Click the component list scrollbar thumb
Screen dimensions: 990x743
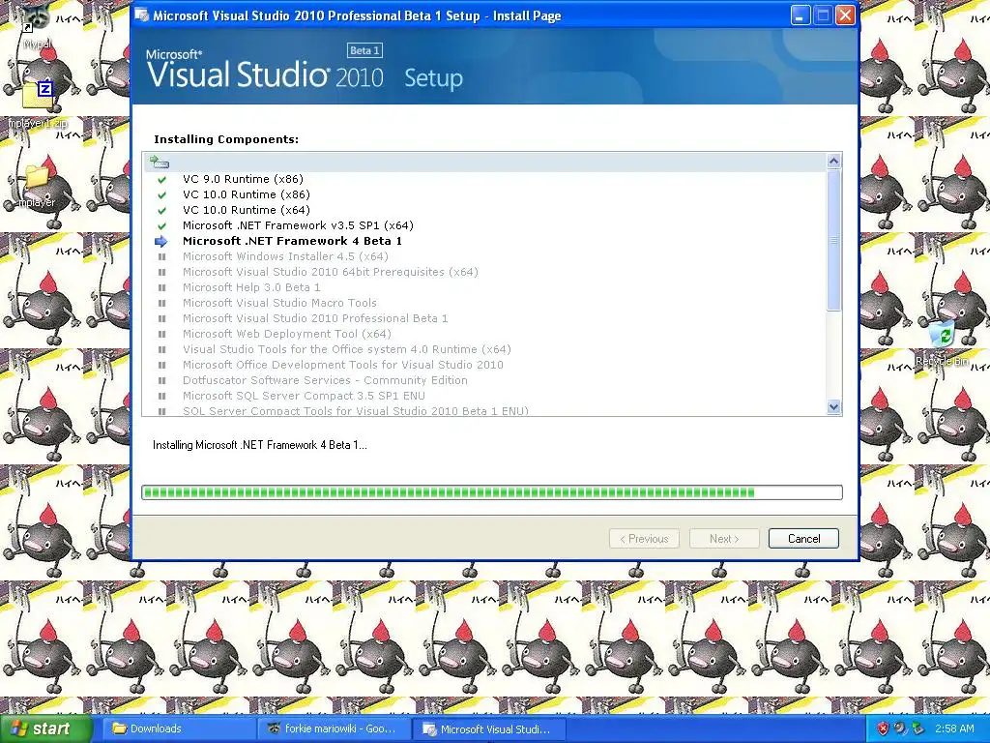(x=833, y=240)
